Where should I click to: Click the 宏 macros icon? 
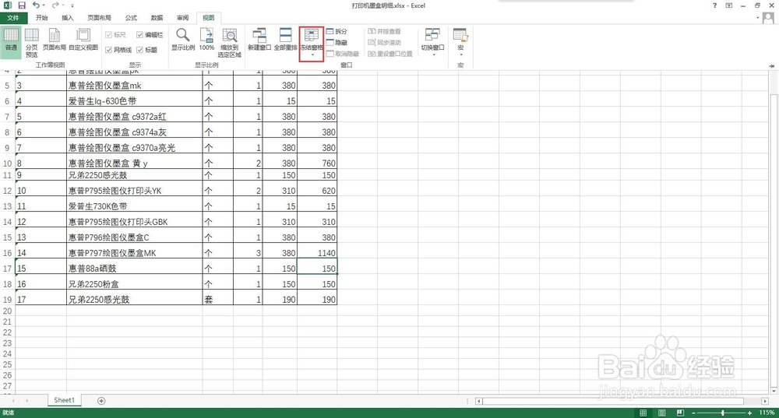tap(460, 36)
